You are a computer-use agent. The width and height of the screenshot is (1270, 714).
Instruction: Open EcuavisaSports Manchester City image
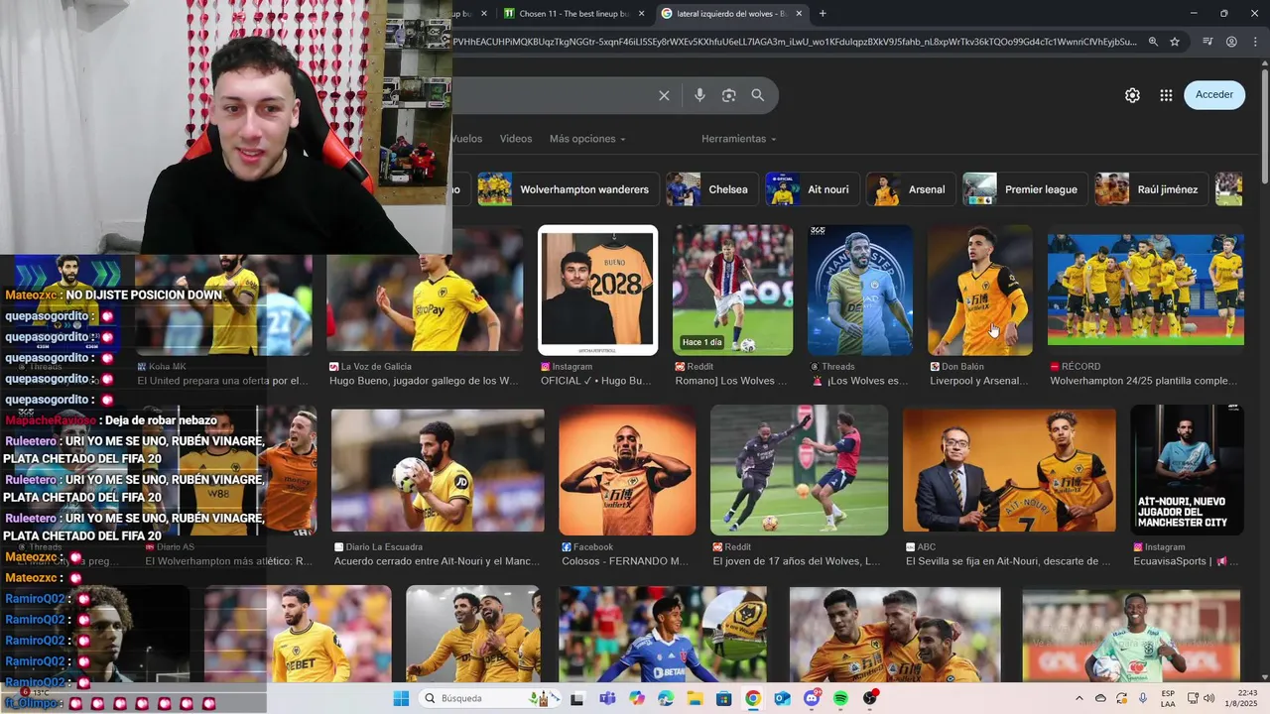pyautogui.click(x=1187, y=471)
